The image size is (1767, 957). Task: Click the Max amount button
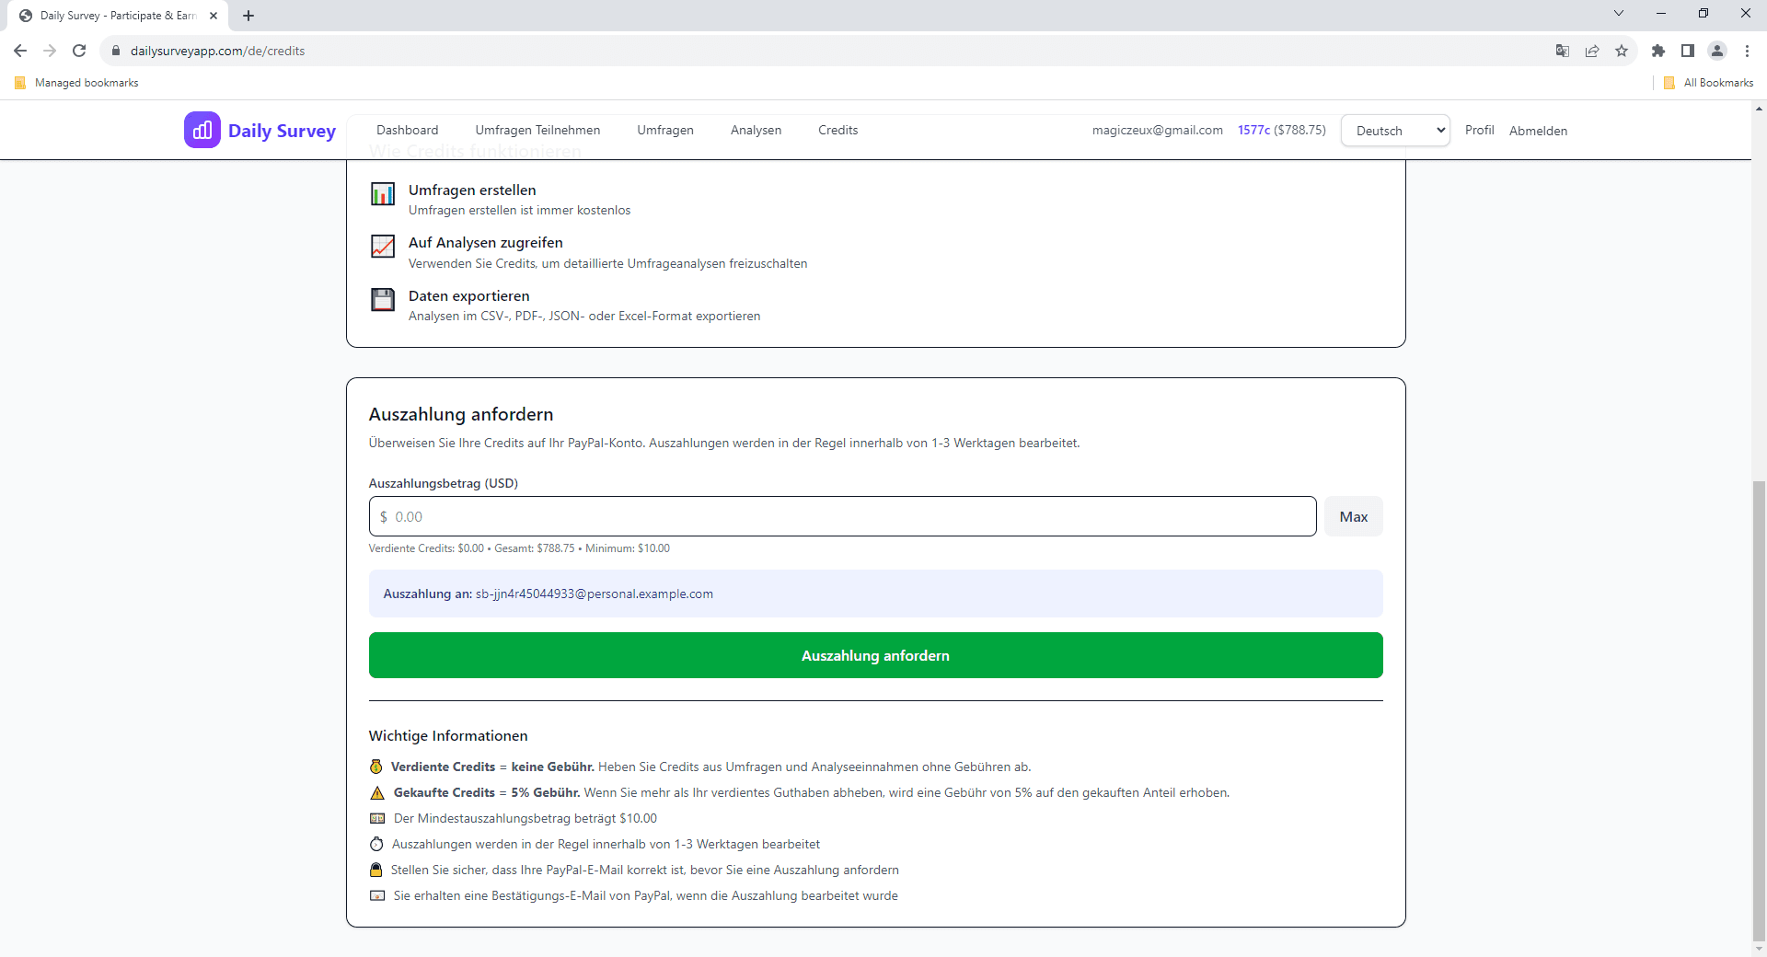click(x=1353, y=516)
